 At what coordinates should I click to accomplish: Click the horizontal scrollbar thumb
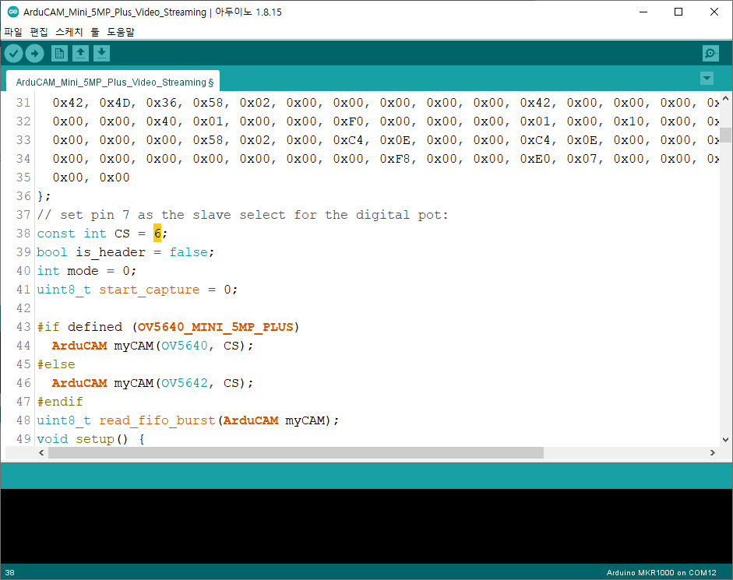coord(296,452)
